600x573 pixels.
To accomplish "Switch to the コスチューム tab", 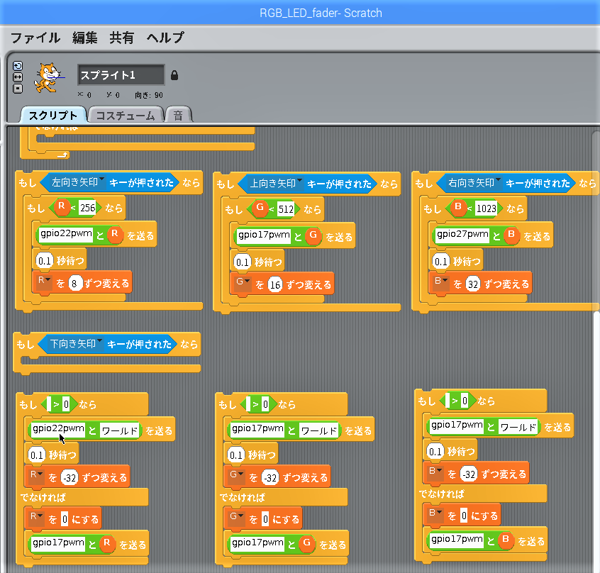I will pos(126,115).
